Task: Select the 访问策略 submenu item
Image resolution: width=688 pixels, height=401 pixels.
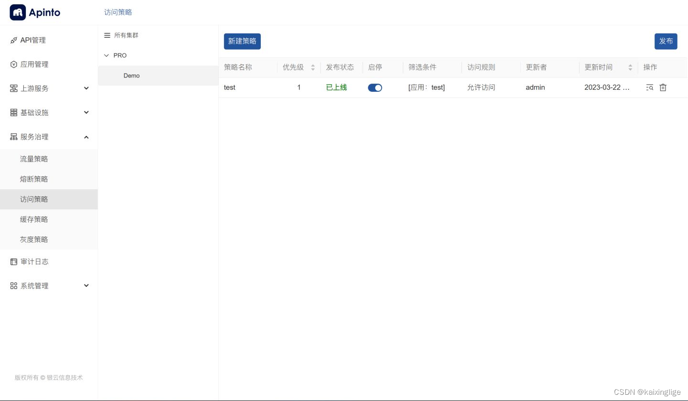Action: (x=49, y=199)
